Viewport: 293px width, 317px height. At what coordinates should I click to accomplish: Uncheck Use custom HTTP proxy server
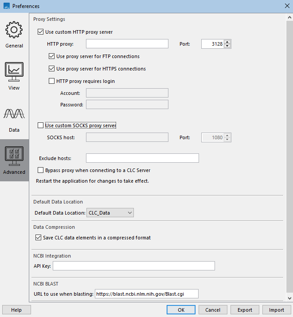[41, 32]
